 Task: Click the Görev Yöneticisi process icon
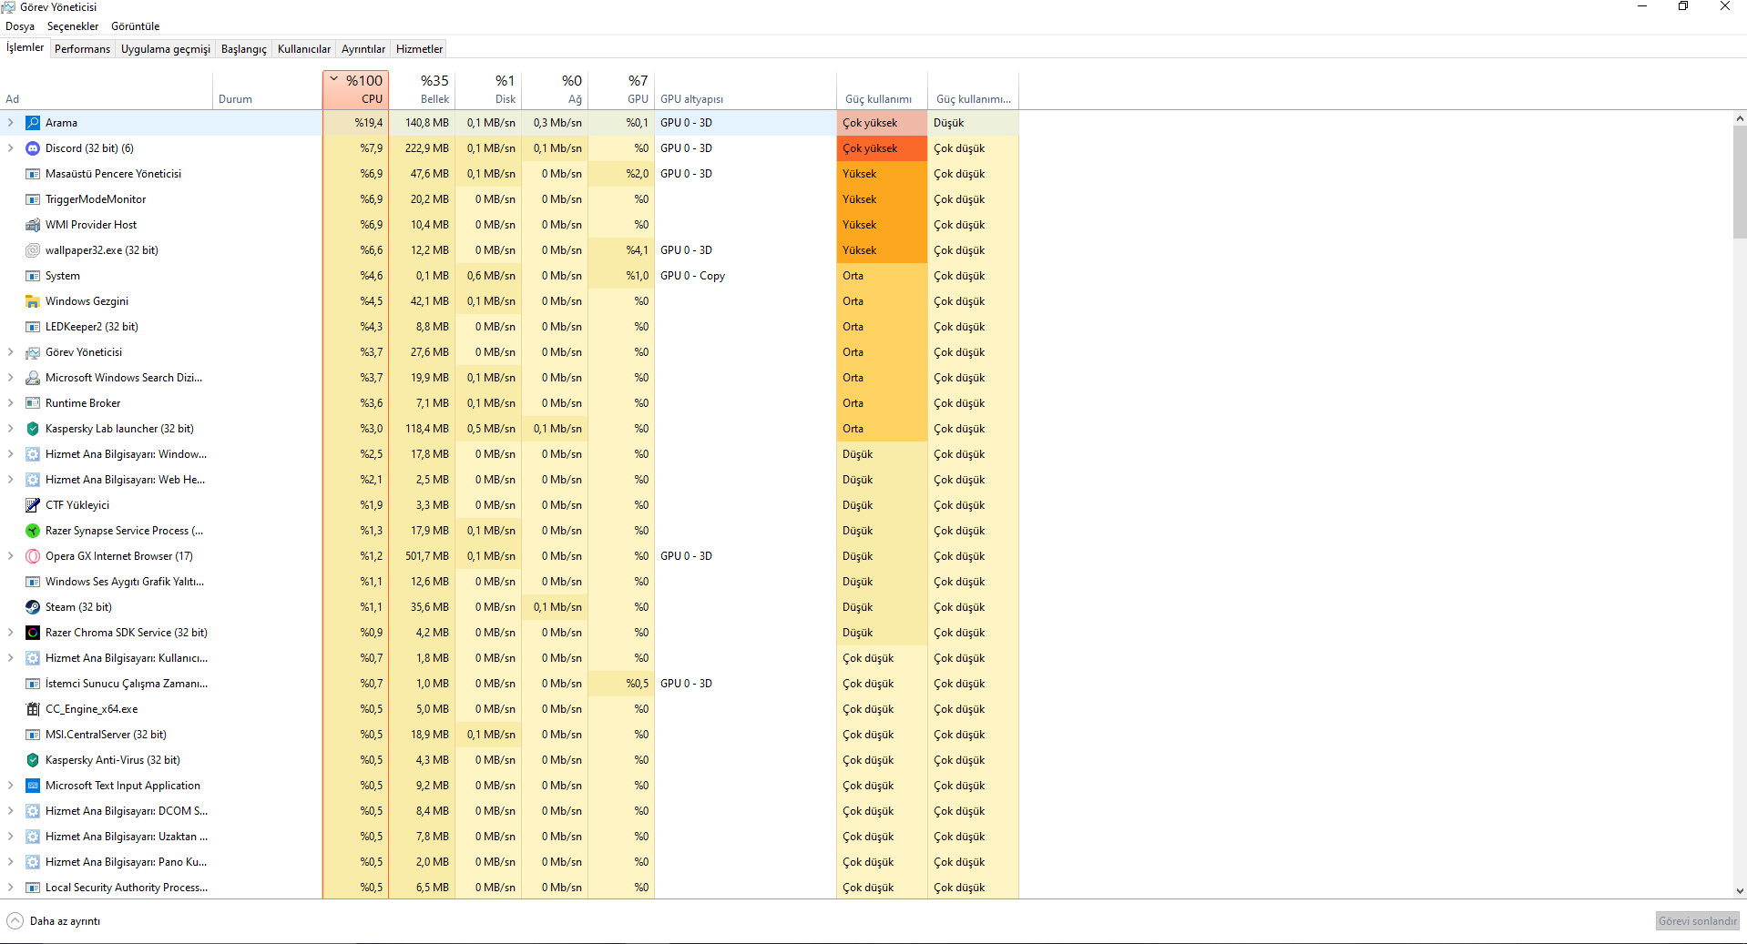pos(32,351)
